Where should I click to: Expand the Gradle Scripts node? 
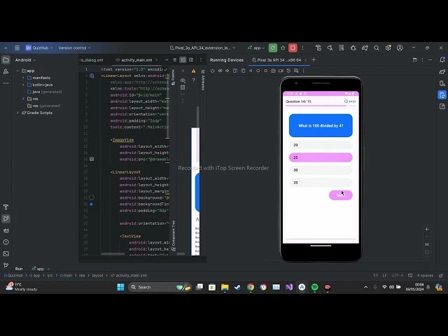click(17, 113)
